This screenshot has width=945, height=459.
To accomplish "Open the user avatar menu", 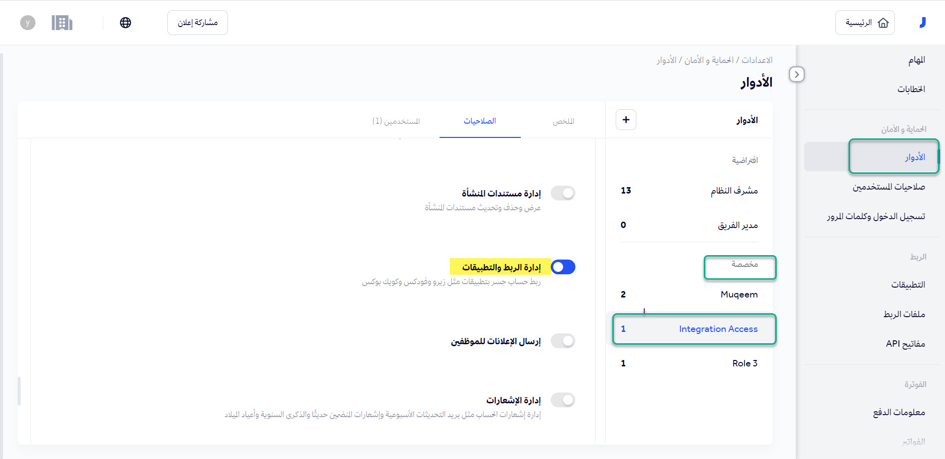I will click(x=28, y=23).
